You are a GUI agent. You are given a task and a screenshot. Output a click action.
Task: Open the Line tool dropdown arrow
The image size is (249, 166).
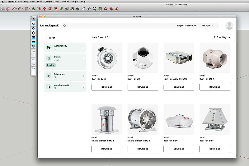point(16,9)
